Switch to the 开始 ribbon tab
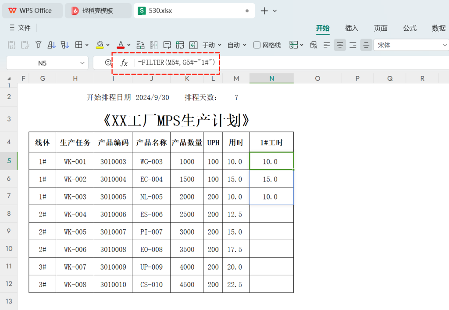The image size is (449, 310). [323, 28]
